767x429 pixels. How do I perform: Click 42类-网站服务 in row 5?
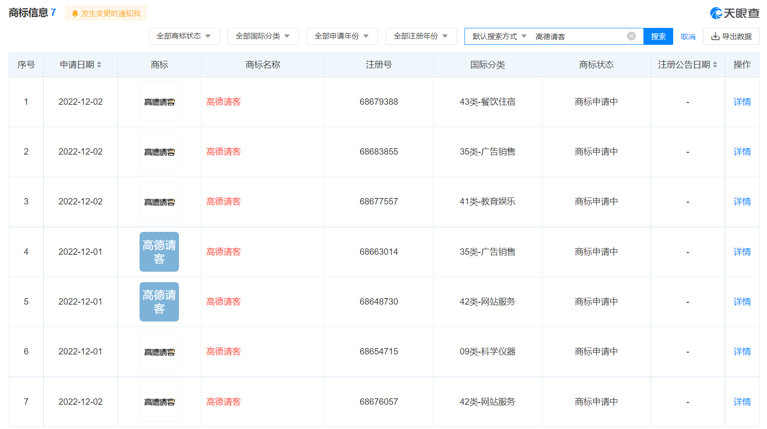point(487,302)
